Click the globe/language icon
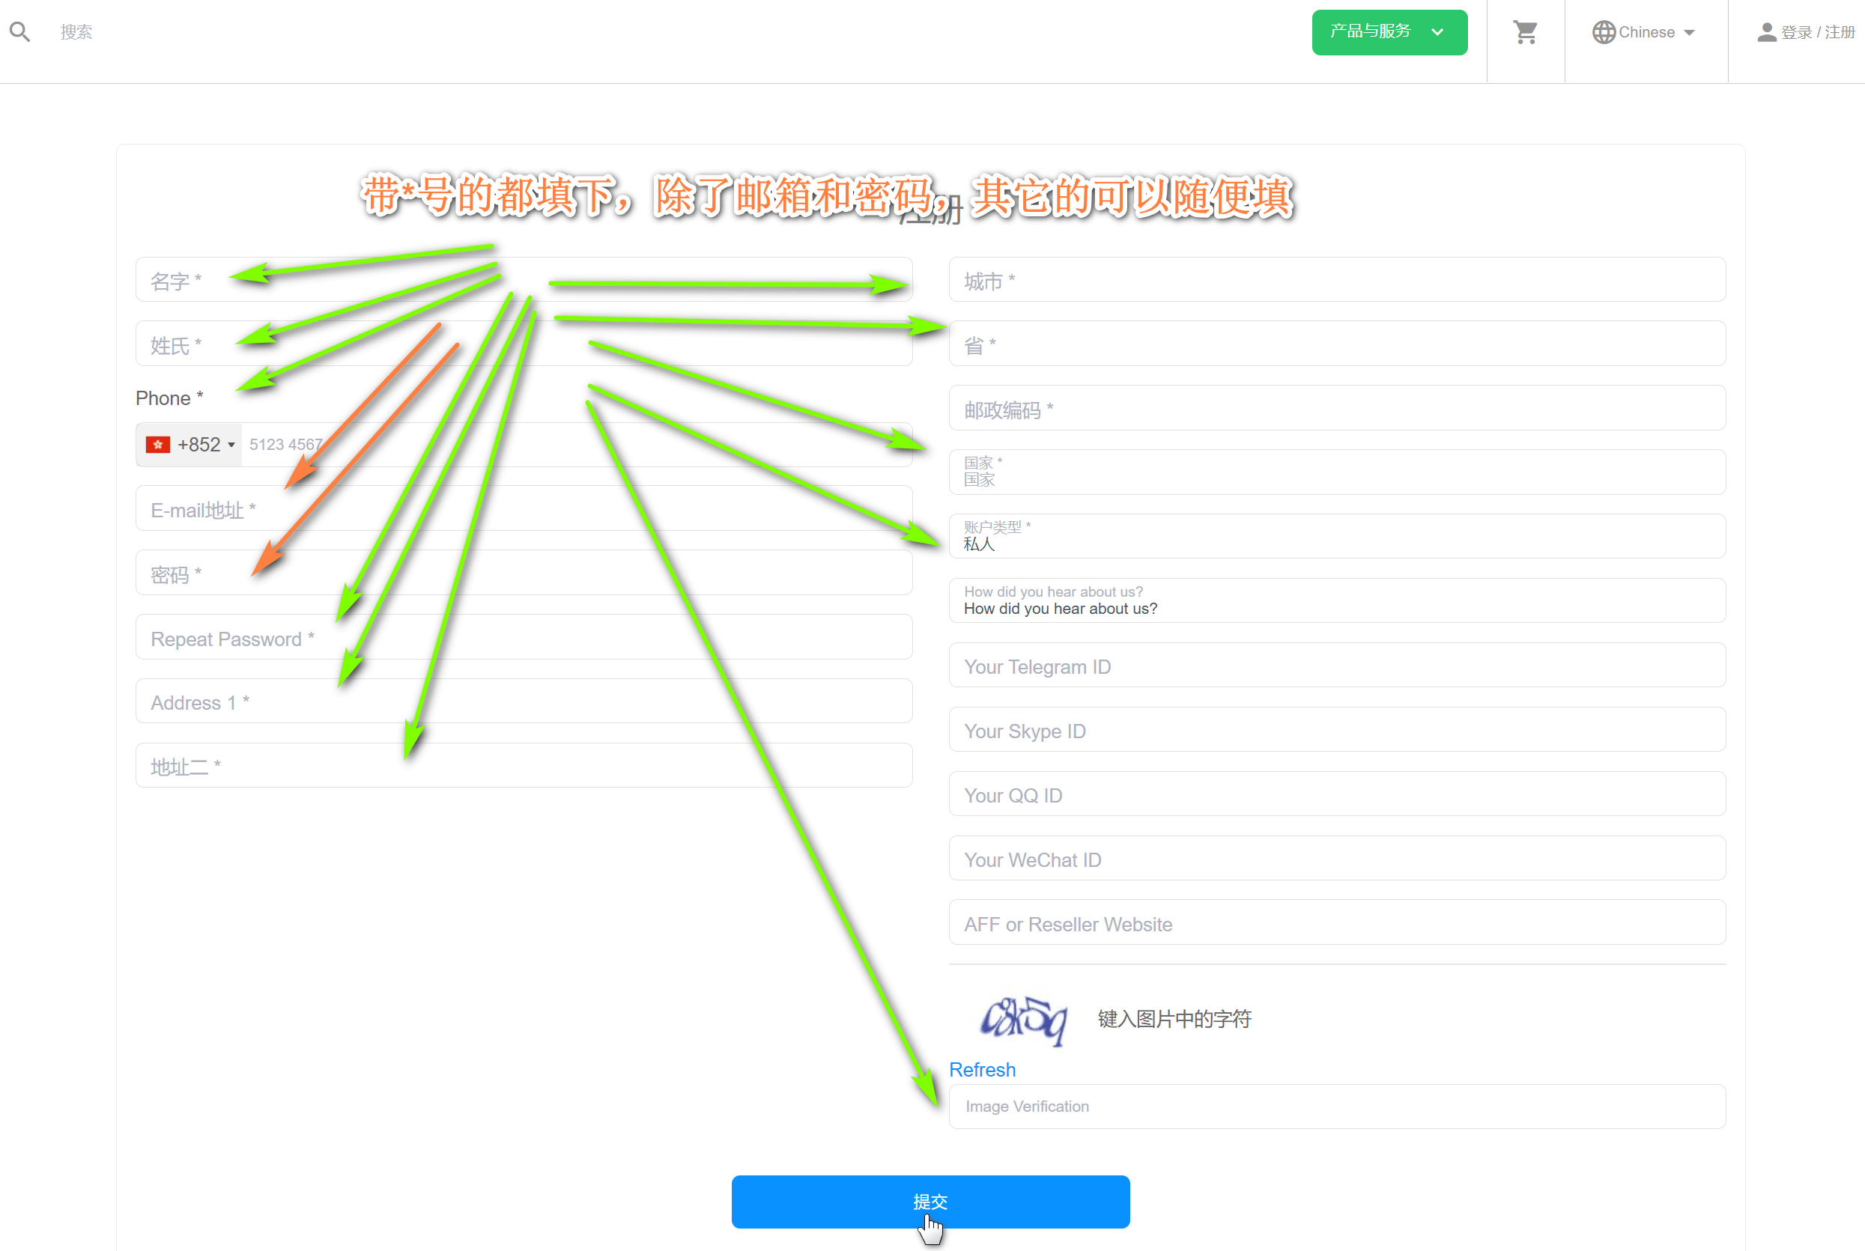Image resolution: width=1865 pixels, height=1251 pixels. (1604, 31)
